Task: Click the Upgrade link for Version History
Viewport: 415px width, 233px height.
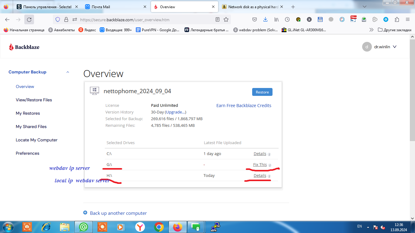Action: 175,112
